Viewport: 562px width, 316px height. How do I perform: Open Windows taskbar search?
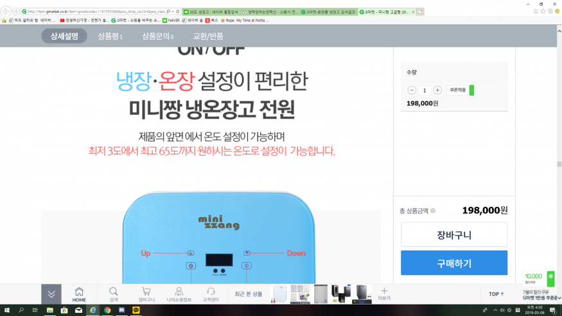[21, 310]
